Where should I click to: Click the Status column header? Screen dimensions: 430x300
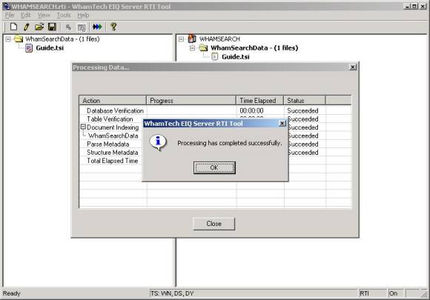coord(305,101)
